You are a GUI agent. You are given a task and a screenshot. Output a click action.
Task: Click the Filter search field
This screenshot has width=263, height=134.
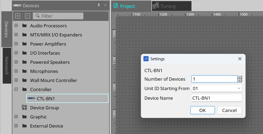58,16
